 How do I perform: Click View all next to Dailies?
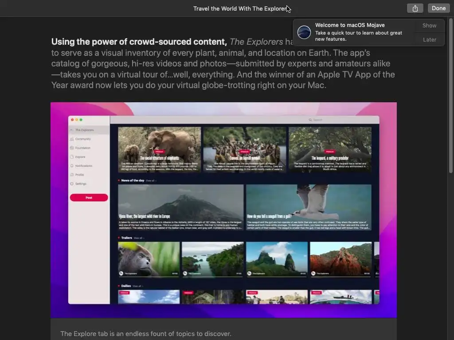[x=137, y=286]
